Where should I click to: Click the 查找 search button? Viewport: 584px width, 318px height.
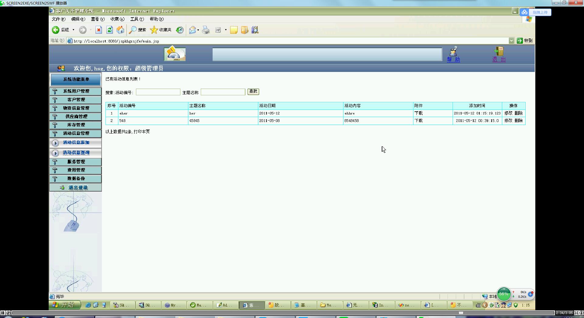click(253, 92)
